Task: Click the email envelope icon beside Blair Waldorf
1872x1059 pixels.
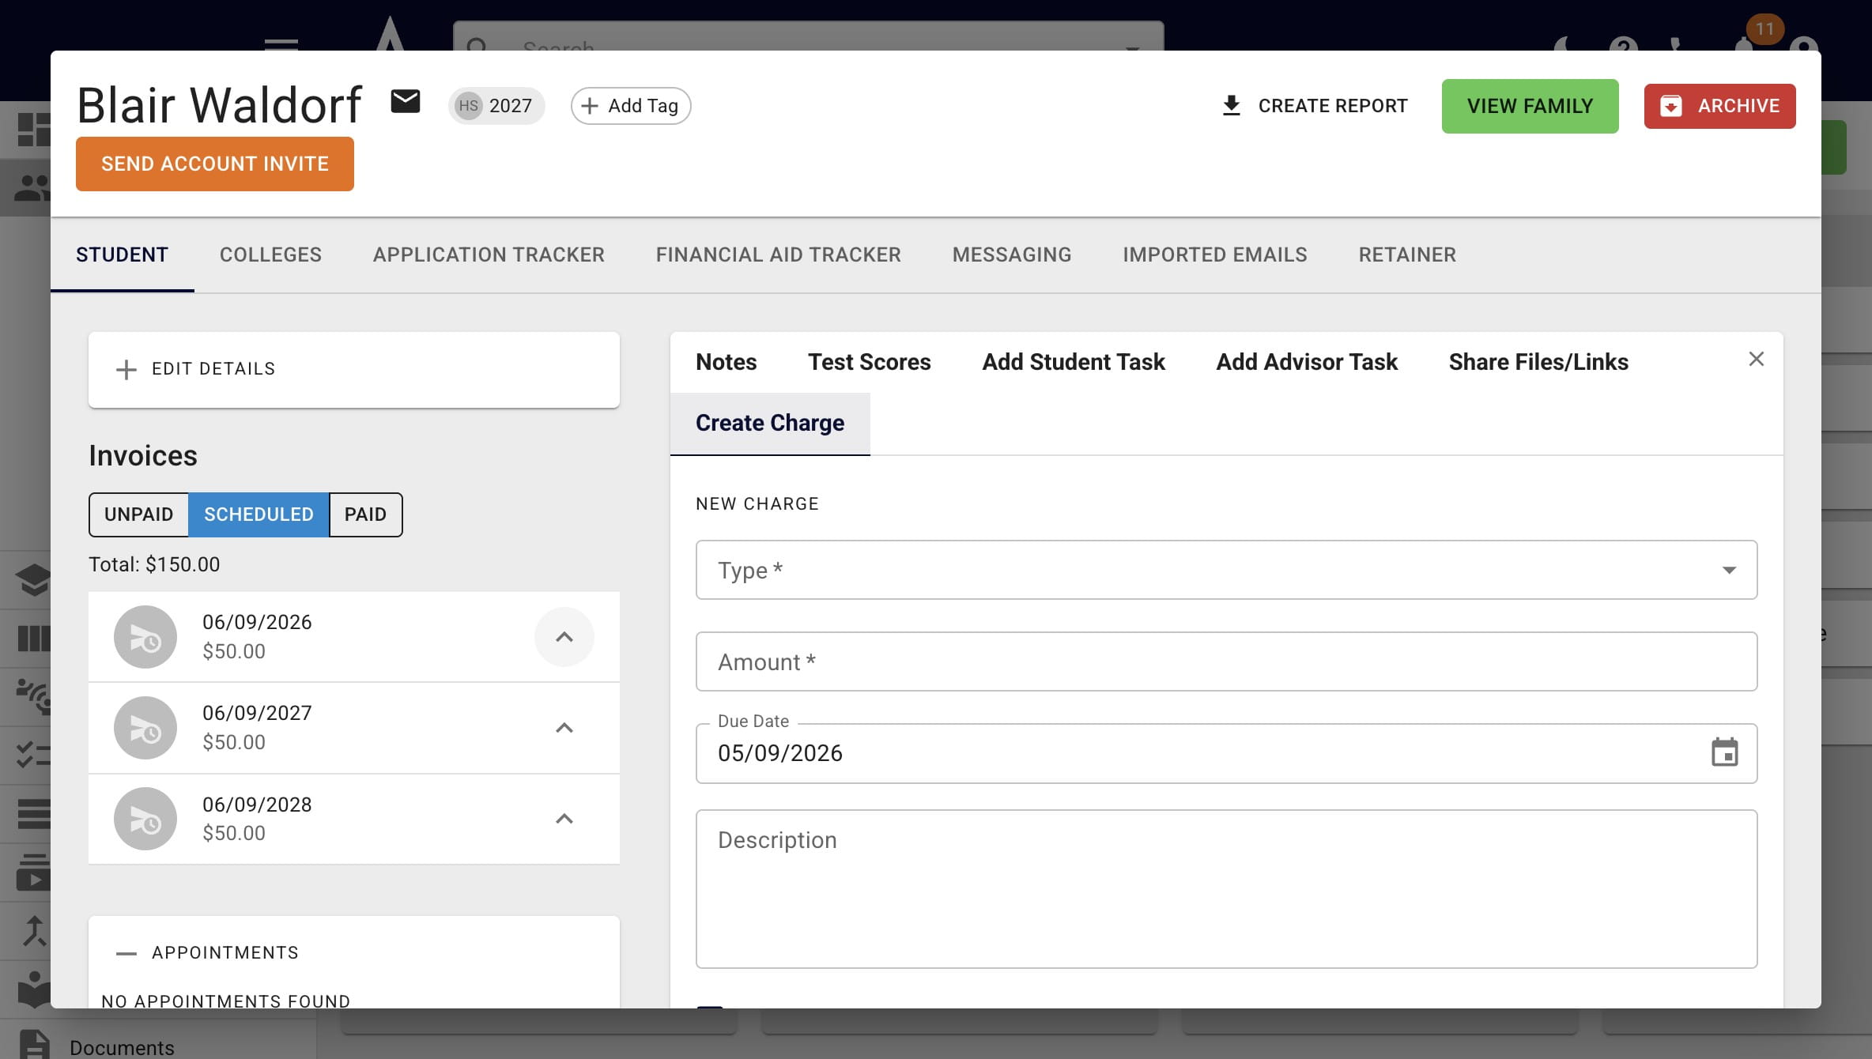Action: 406,102
